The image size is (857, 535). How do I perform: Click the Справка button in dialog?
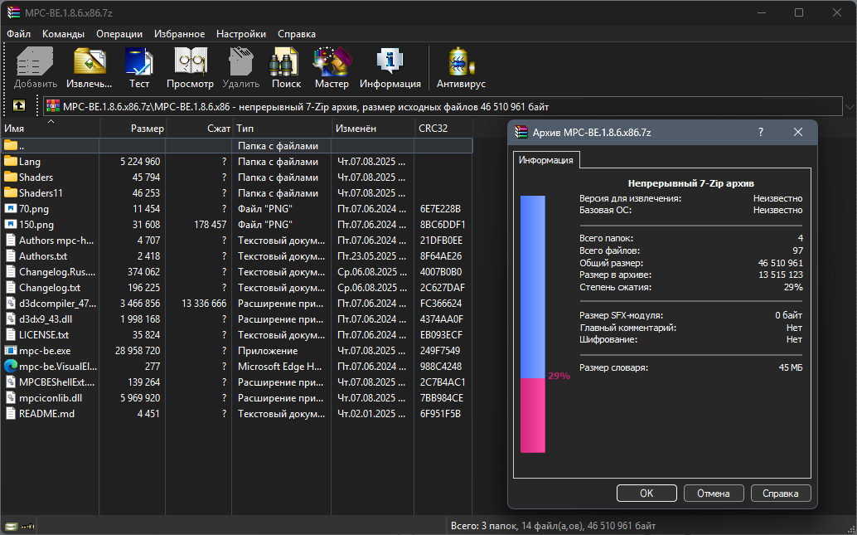tap(781, 493)
